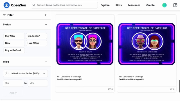Click like count on Certificate #12
This screenshot has width=180, height=101.
pos(112,89)
